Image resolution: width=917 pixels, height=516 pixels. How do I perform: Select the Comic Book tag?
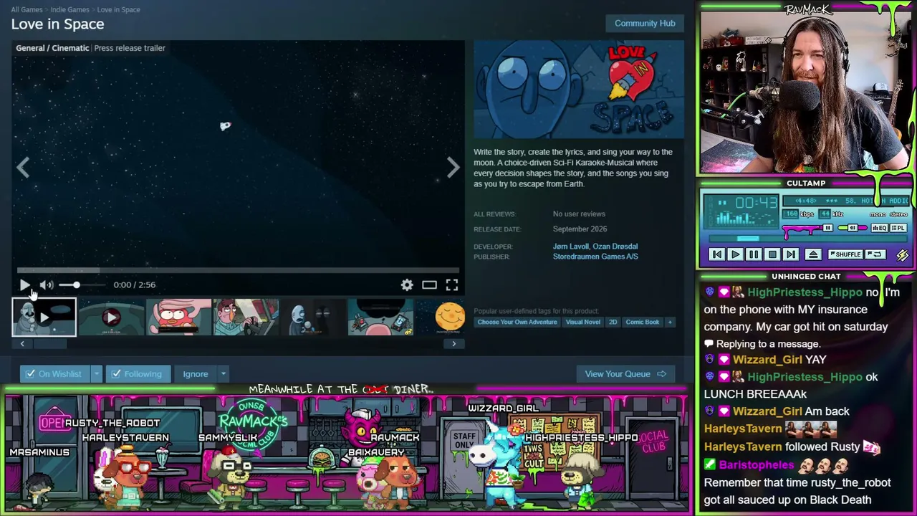pos(643,322)
